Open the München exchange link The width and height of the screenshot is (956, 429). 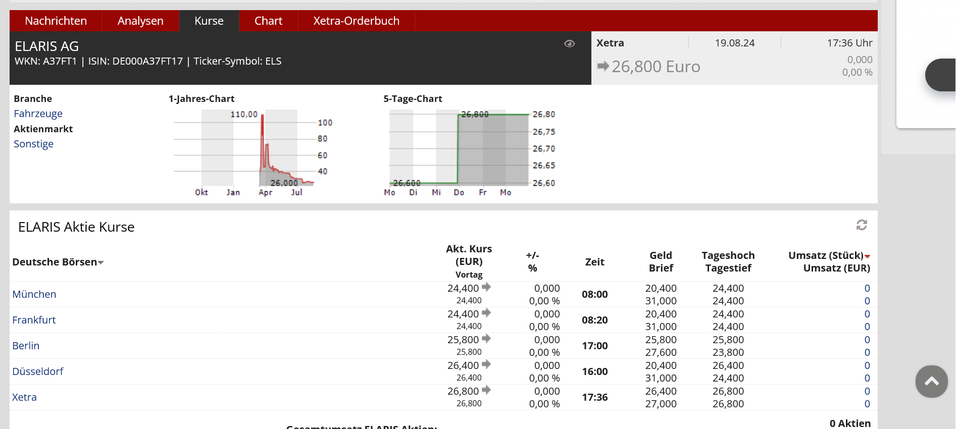coord(34,294)
